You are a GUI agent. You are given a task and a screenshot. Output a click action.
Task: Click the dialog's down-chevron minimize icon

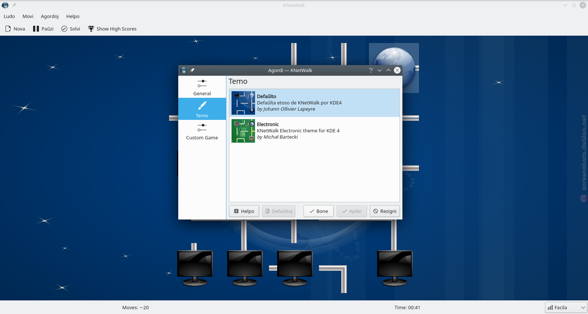point(380,70)
